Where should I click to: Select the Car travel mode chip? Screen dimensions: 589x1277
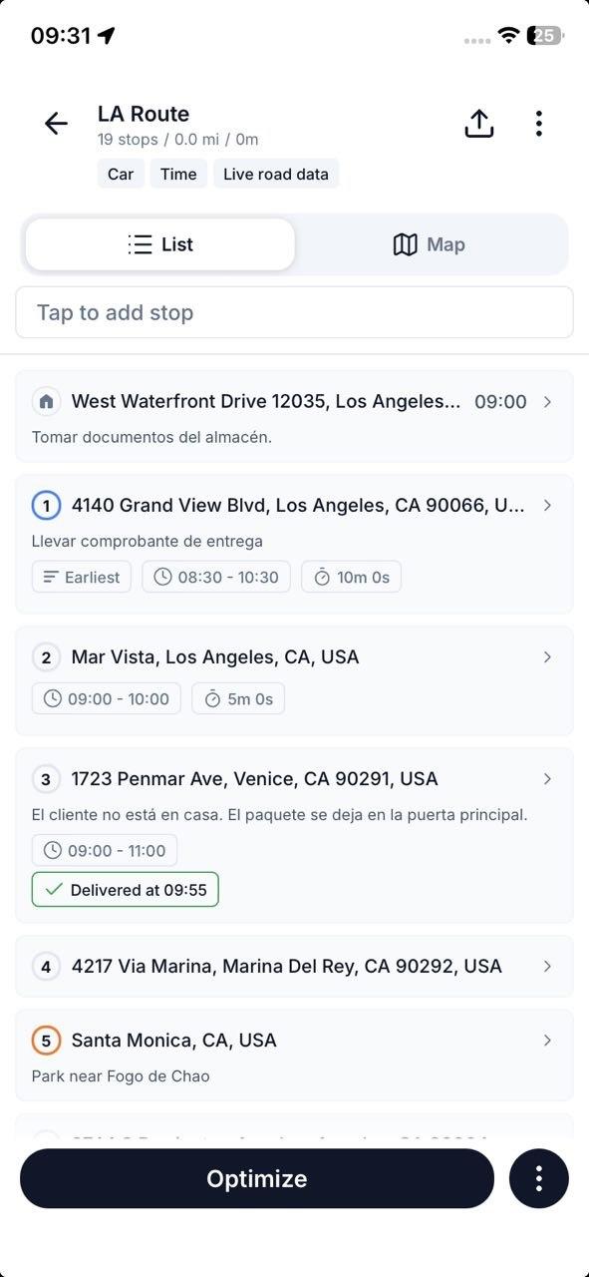pos(120,173)
